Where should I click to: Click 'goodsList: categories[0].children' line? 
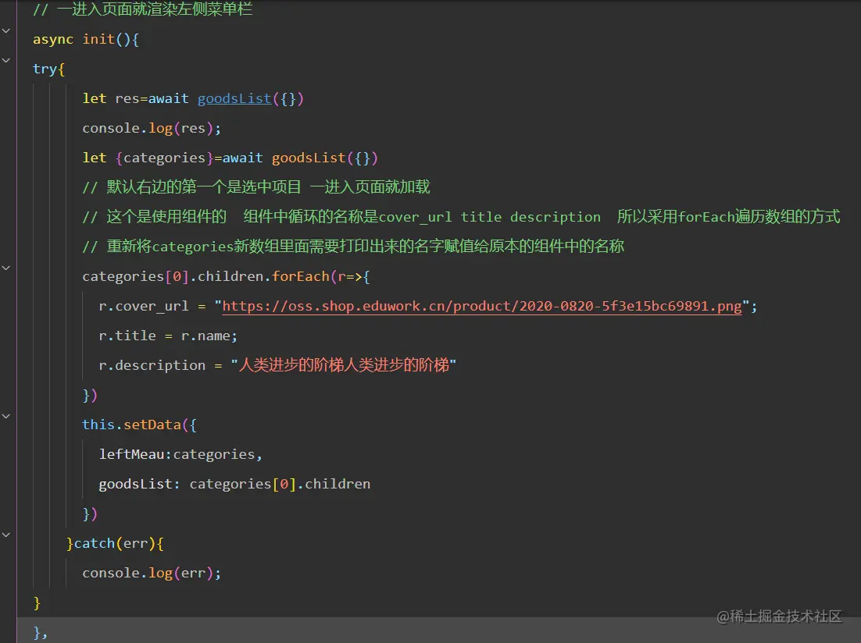(x=234, y=484)
